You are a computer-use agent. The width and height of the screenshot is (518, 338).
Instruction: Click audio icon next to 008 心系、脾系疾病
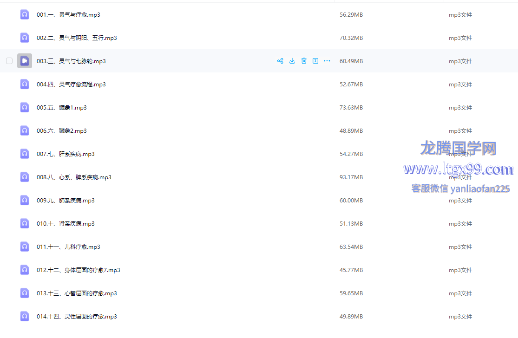(x=25, y=177)
